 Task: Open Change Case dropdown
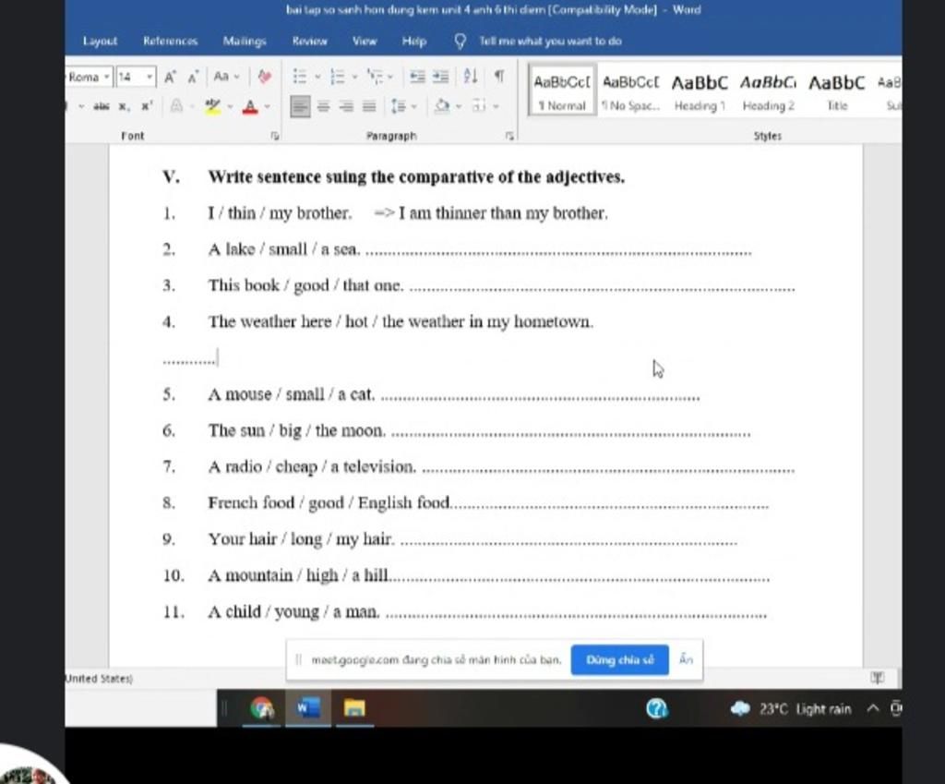(226, 77)
